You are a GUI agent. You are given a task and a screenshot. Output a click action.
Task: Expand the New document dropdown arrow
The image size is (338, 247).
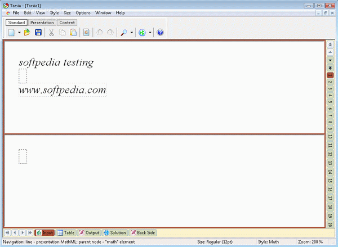click(19, 33)
